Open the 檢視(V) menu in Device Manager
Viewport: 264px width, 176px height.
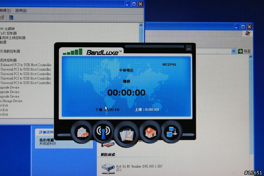coord(5,11)
